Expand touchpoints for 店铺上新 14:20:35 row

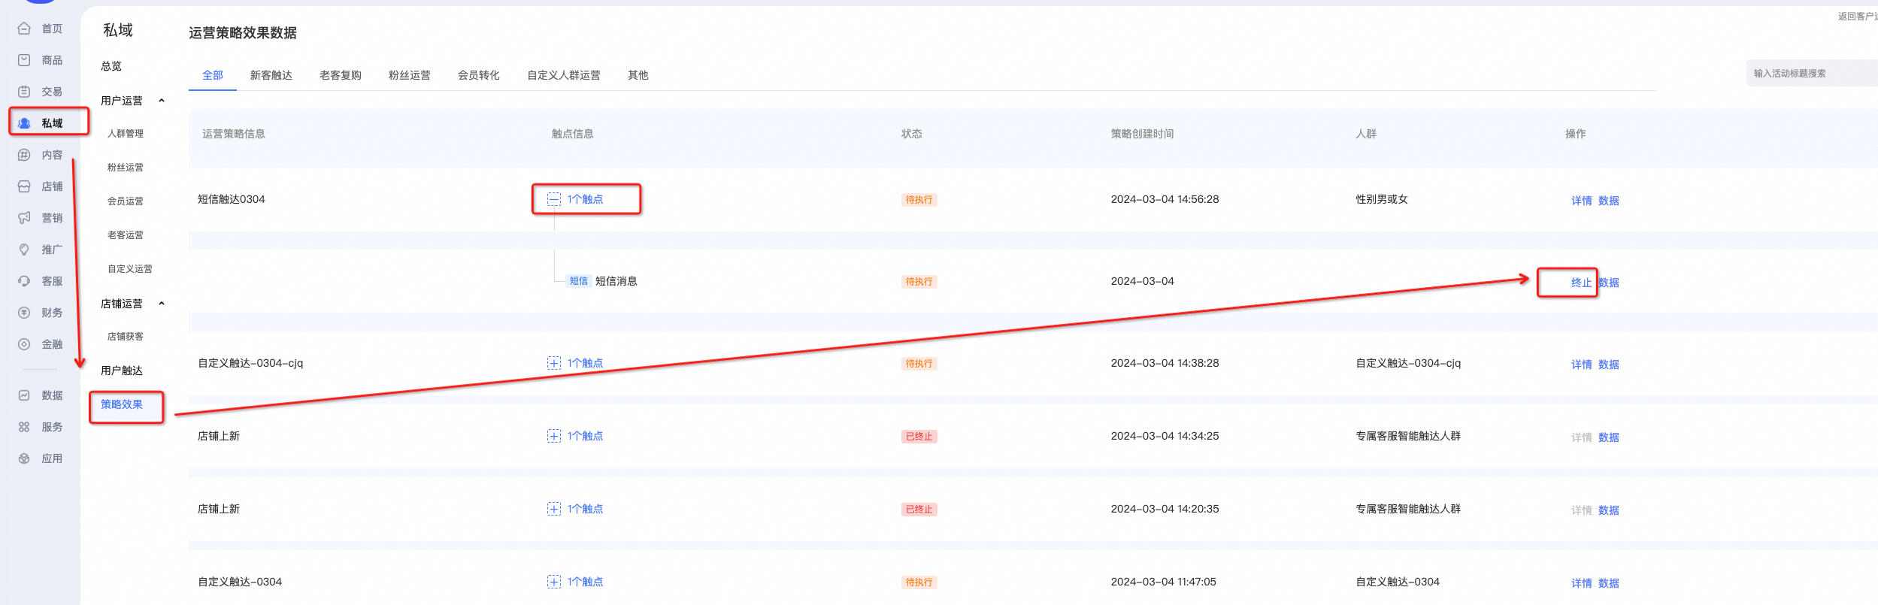point(554,509)
